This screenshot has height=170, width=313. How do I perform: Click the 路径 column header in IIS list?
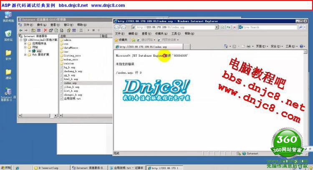click(x=106, y=36)
